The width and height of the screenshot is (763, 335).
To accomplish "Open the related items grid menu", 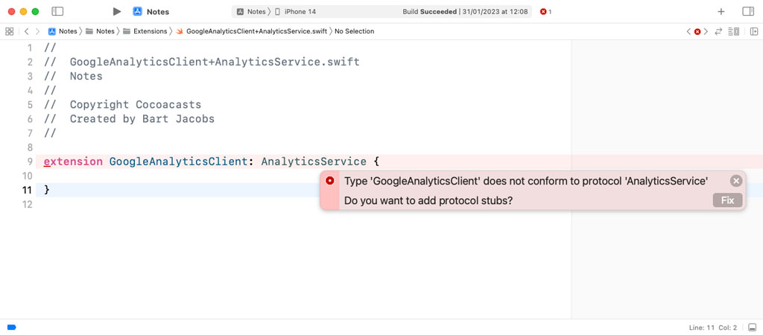I will coord(10,31).
